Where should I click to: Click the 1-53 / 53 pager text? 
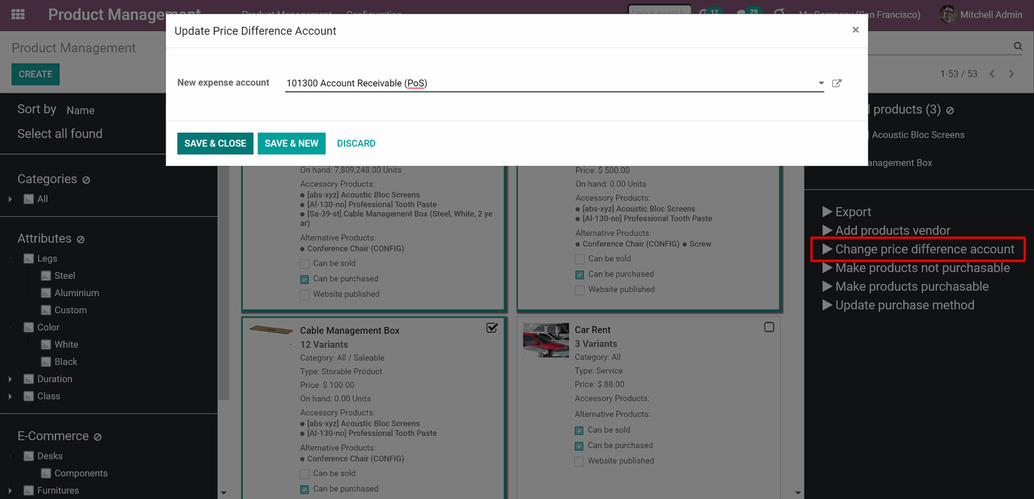959,74
